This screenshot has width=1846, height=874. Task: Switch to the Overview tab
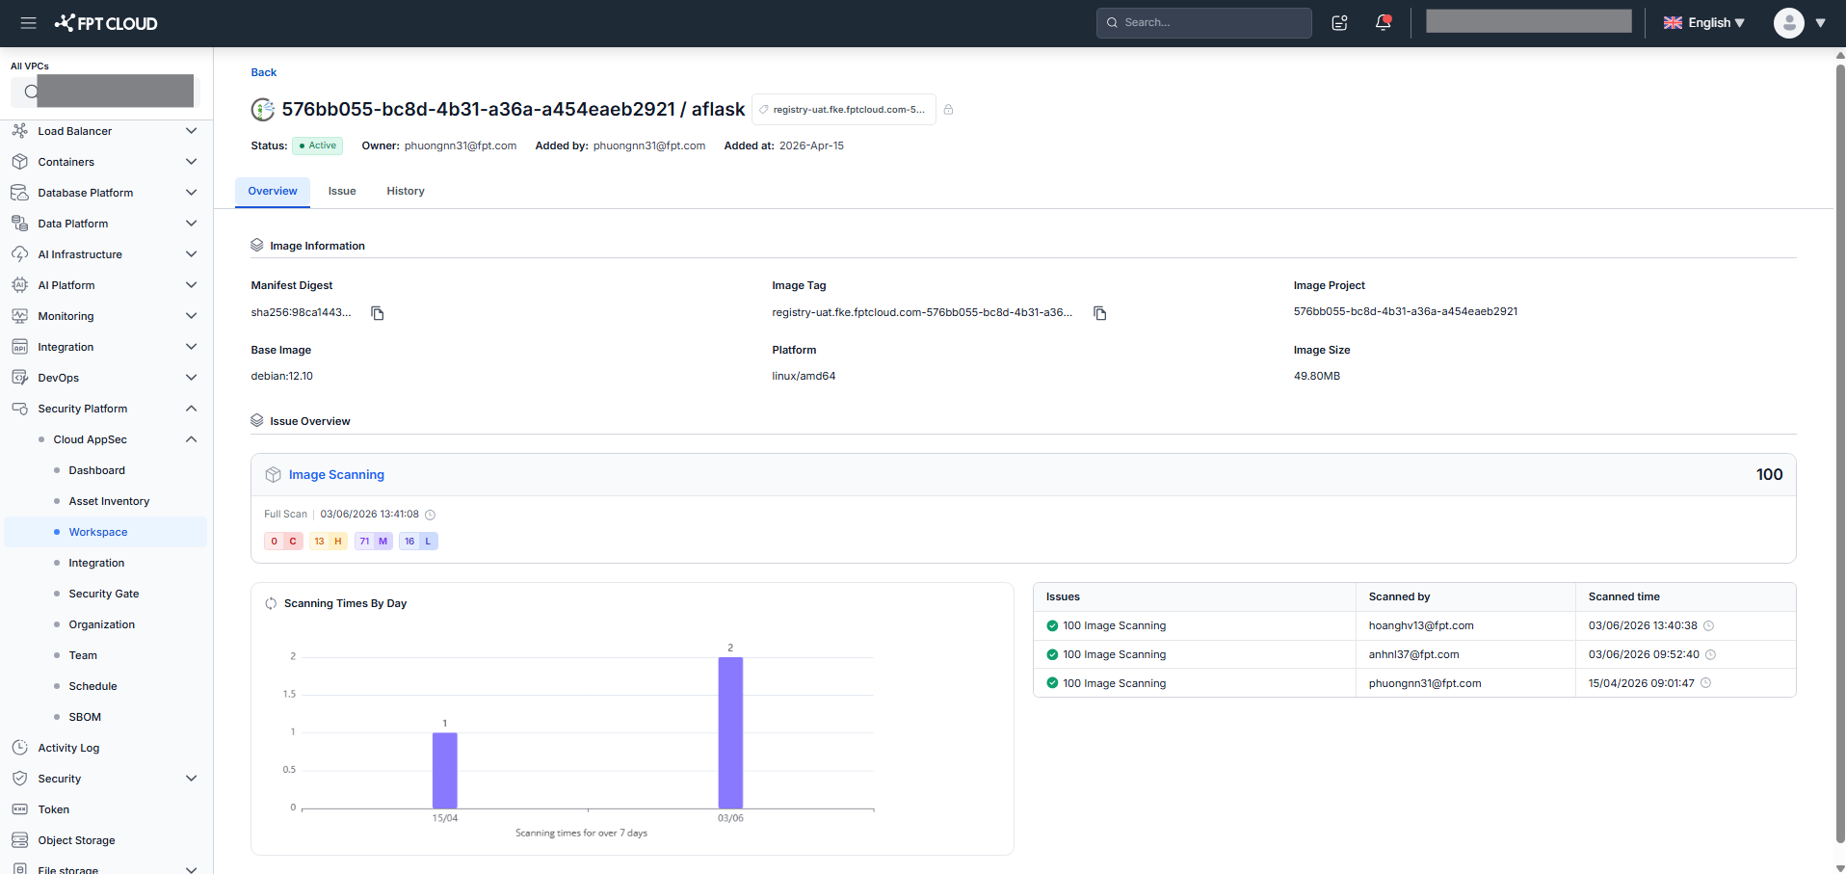[x=273, y=192]
